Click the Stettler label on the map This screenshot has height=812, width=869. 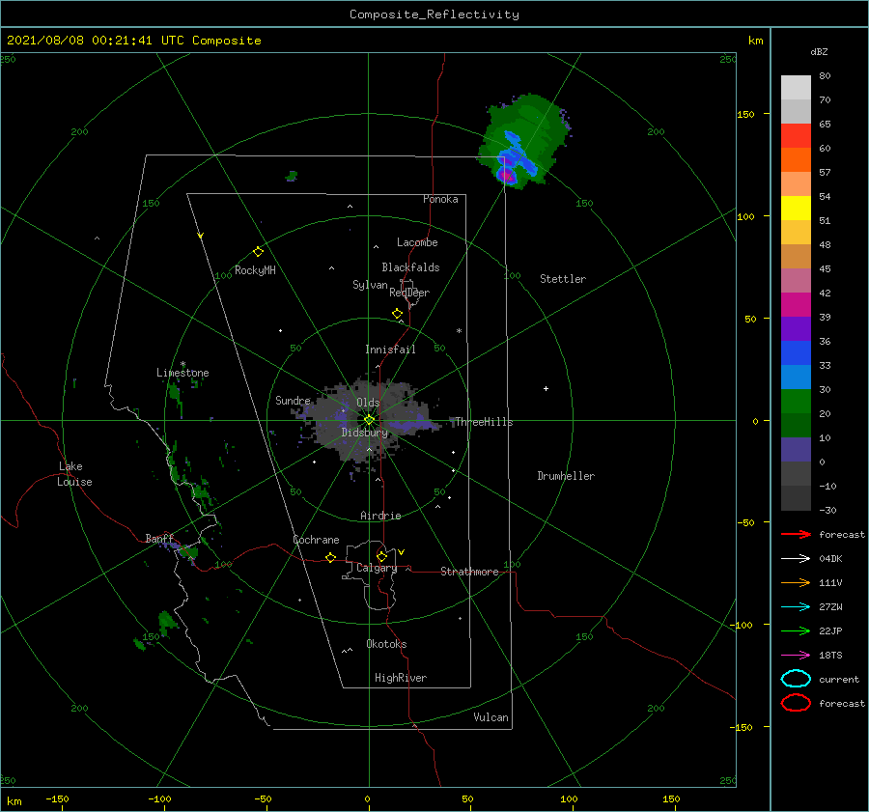[563, 279]
